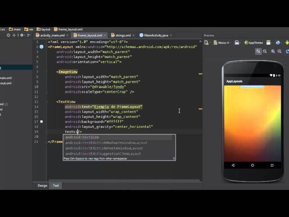Toggle the zoom-to-fit button in Preview
This screenshot has width=289, height=217.
pyautogui.click(x=258, y=52)
